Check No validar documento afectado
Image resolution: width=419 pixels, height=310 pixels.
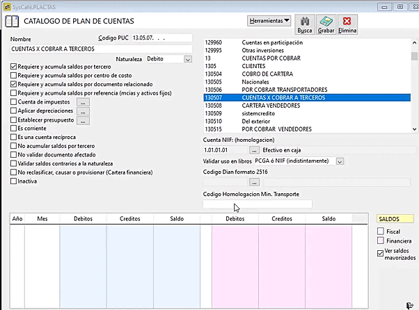click(x=13, y=155)
